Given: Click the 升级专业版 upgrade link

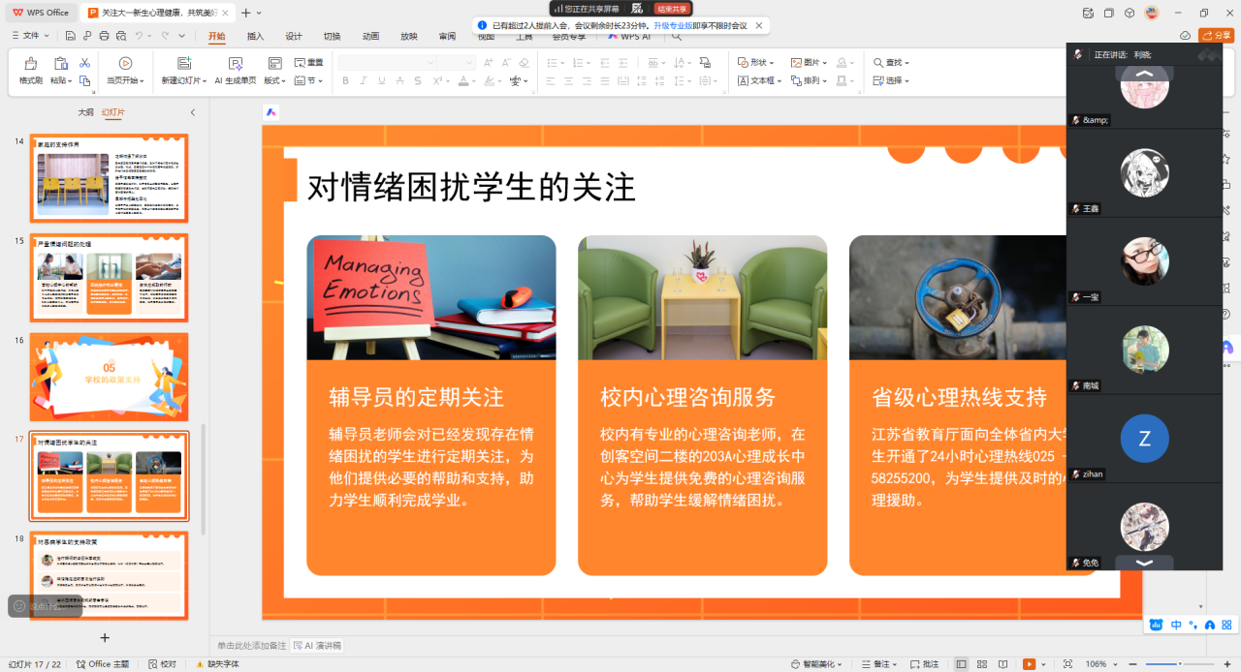Looking at the screenshot, I should pos(672,25).
